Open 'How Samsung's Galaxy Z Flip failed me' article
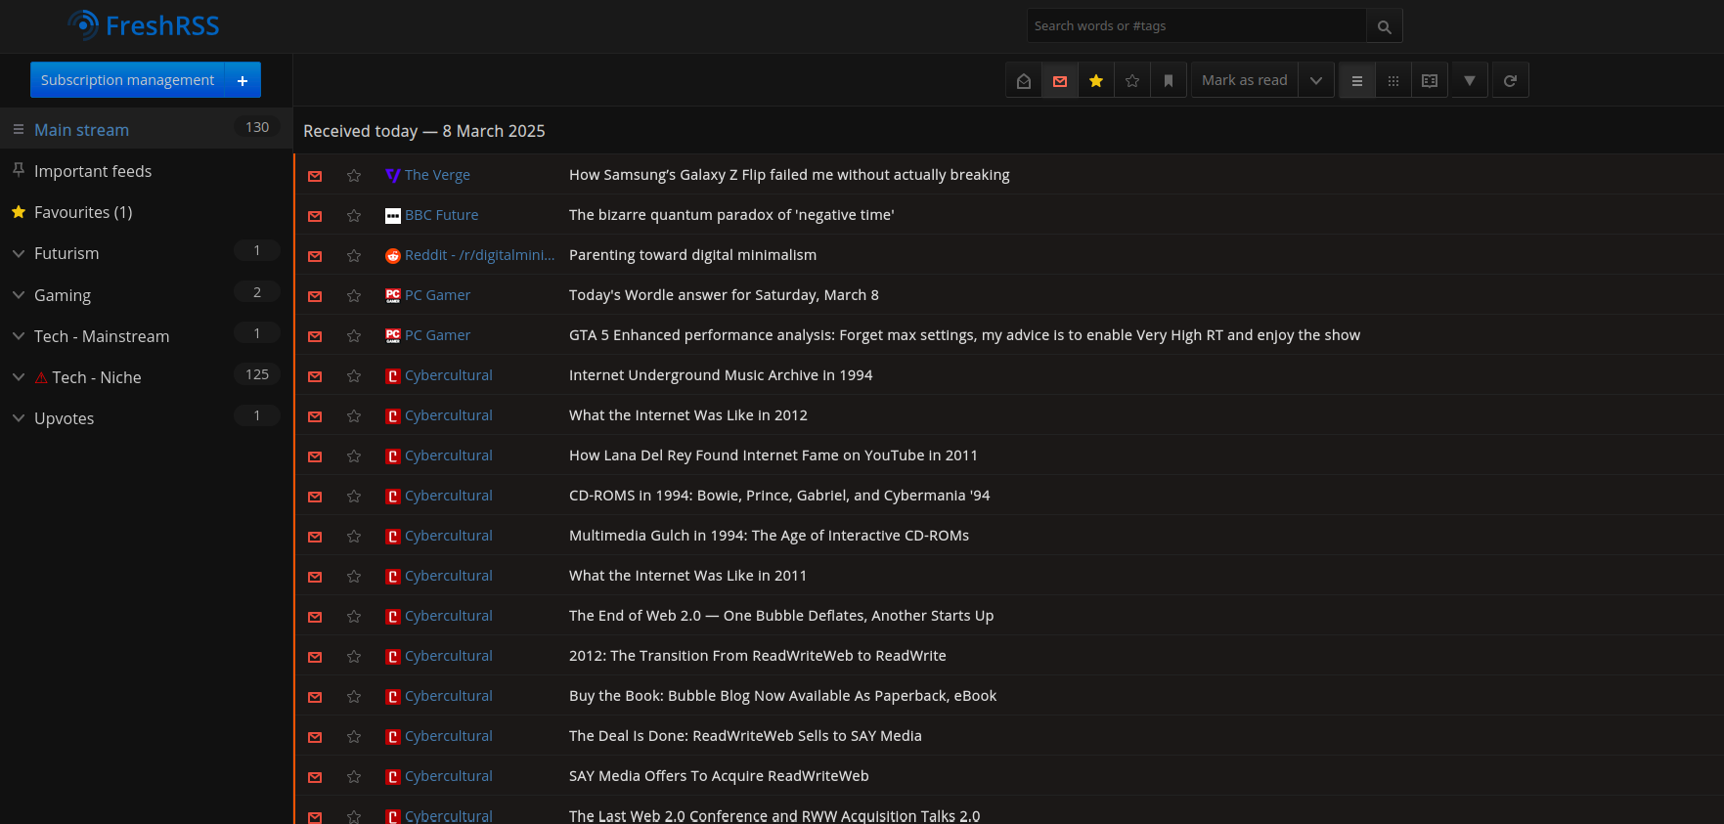The height and width of the screenshot is (824, 1724). [789, 175]
